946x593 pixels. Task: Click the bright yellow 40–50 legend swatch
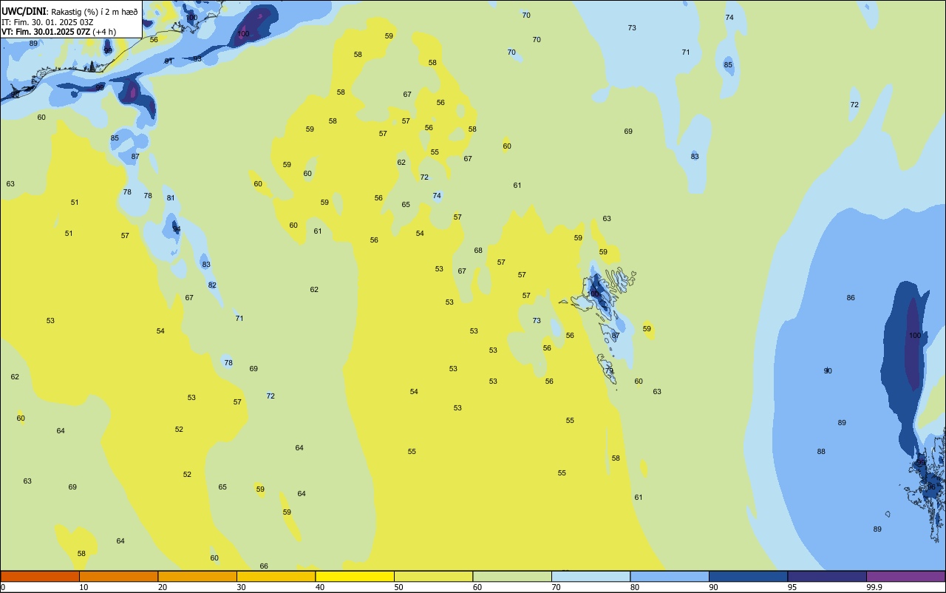pos(355,576)
